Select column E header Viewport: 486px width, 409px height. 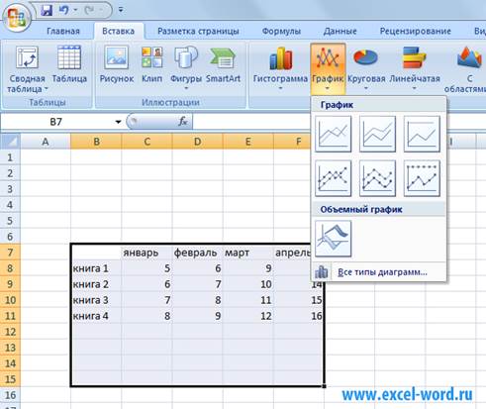click(x=248, y=142)
